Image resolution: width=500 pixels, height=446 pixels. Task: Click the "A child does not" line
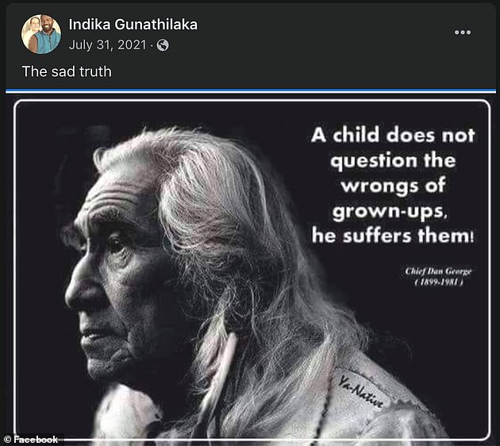tap(393, 135)
